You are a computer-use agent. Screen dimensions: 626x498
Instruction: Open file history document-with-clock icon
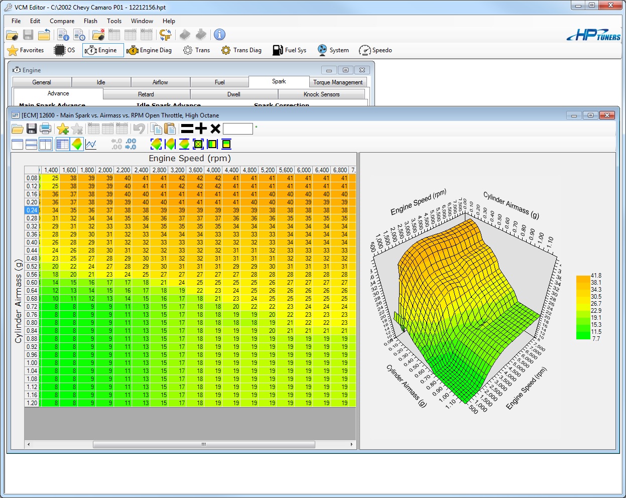(x=79, y=35)
